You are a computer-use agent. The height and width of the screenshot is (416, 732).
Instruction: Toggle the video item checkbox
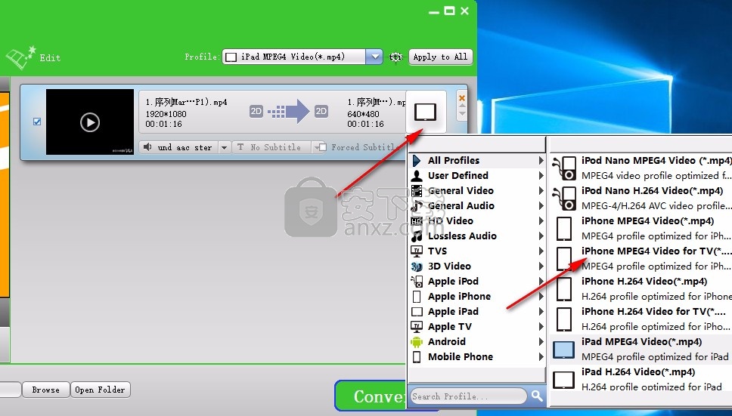[x=37, y=122]
